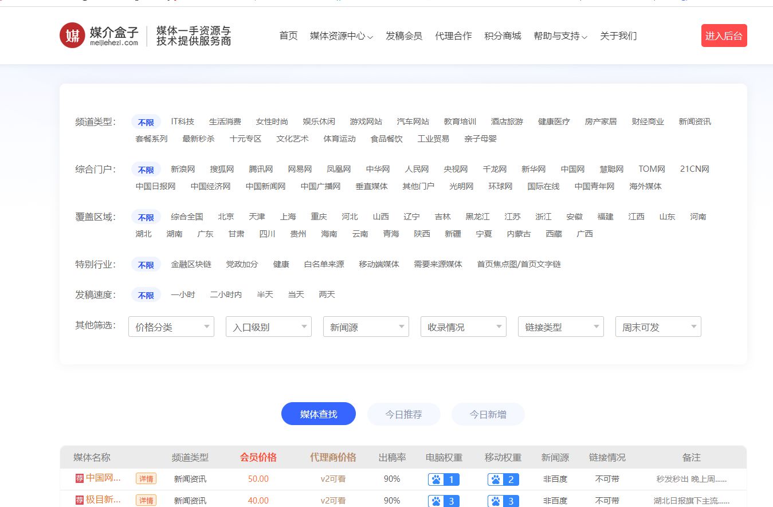Open the 链接类型 dropdown

(x=561, y=327)
